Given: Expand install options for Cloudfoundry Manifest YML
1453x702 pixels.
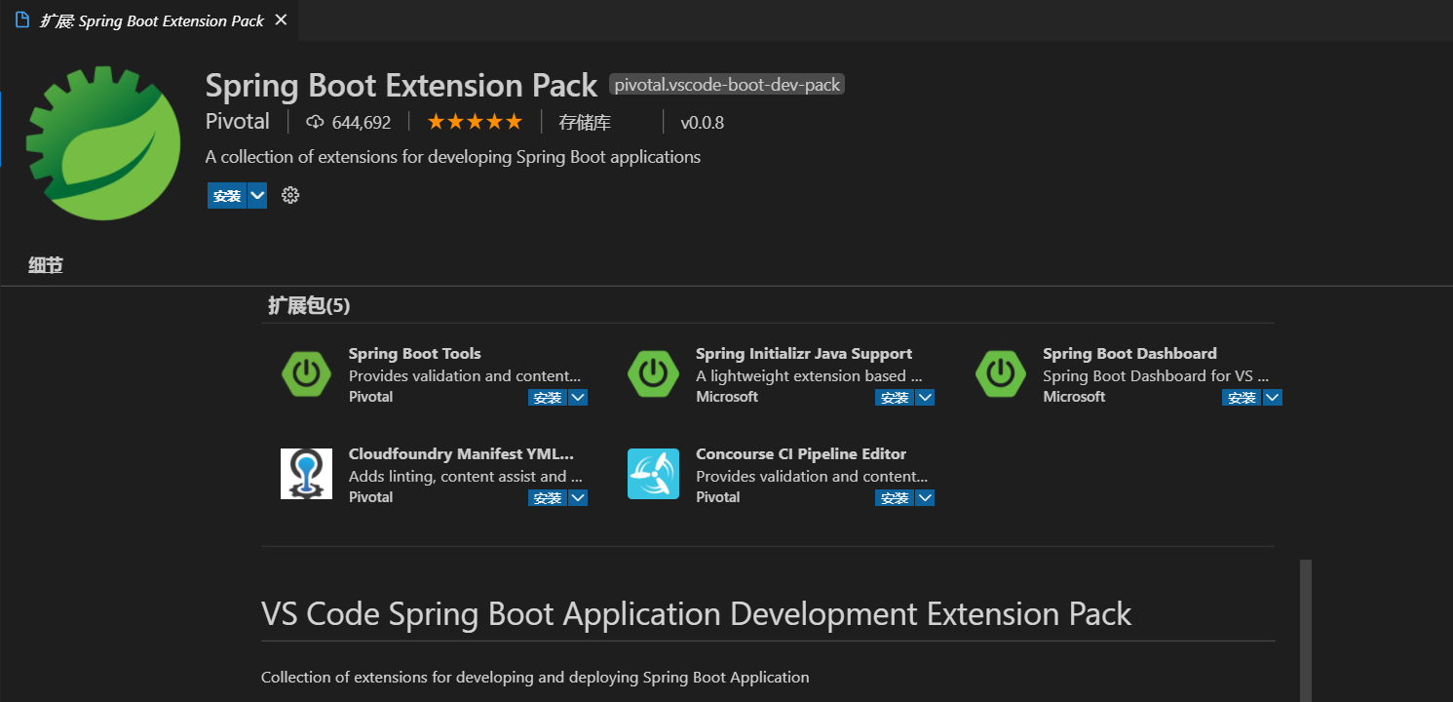Looking at the screenshot, I should [578, 498].
